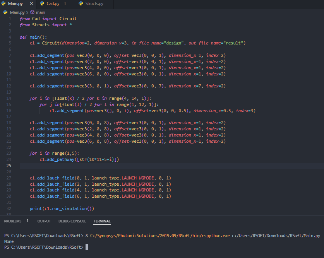
Task: Click the Python icon on the Structs.py tab
Action: [81, 3]
